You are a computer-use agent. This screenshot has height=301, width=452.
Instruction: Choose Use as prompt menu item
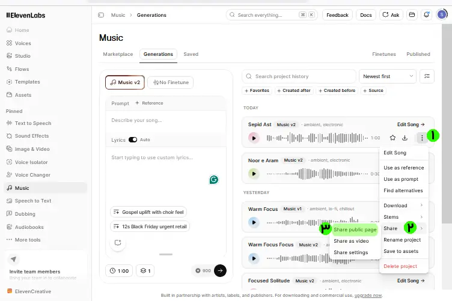click(x=403, y=179)
